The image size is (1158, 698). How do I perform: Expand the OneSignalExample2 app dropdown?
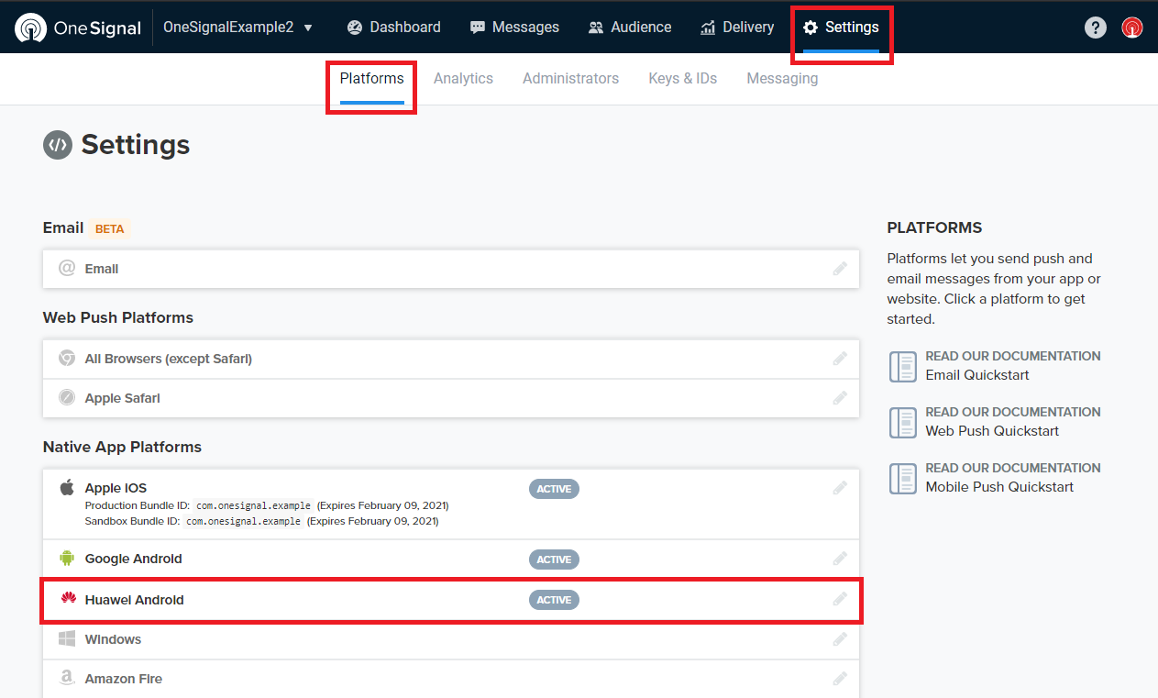click(x=238, y=28)
